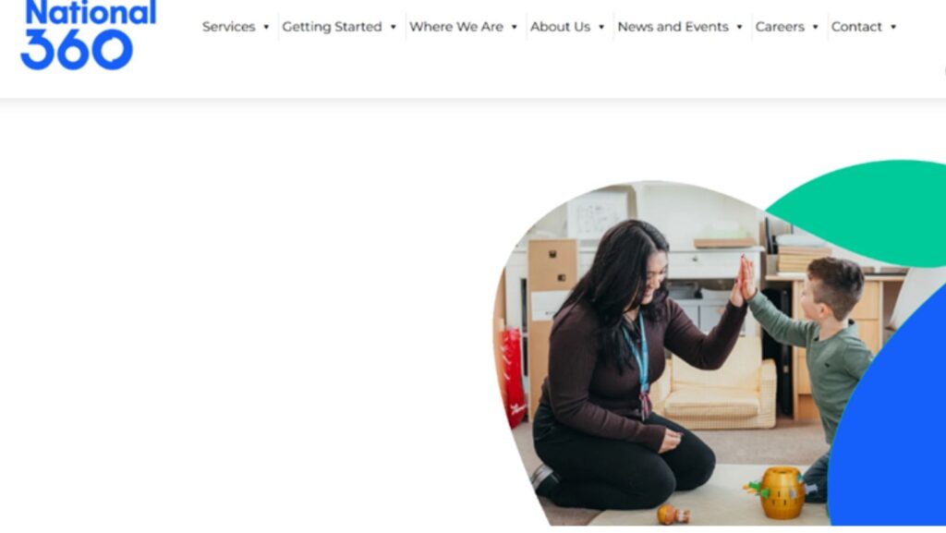Expand the Careers dropdown arrow

816,27
